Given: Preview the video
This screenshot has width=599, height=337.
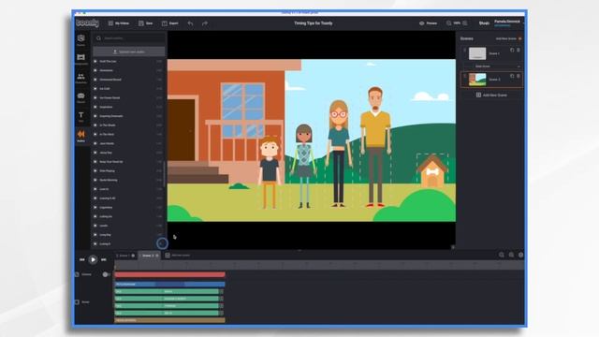Looking at the screenshot, I should [x=429, y=23].
